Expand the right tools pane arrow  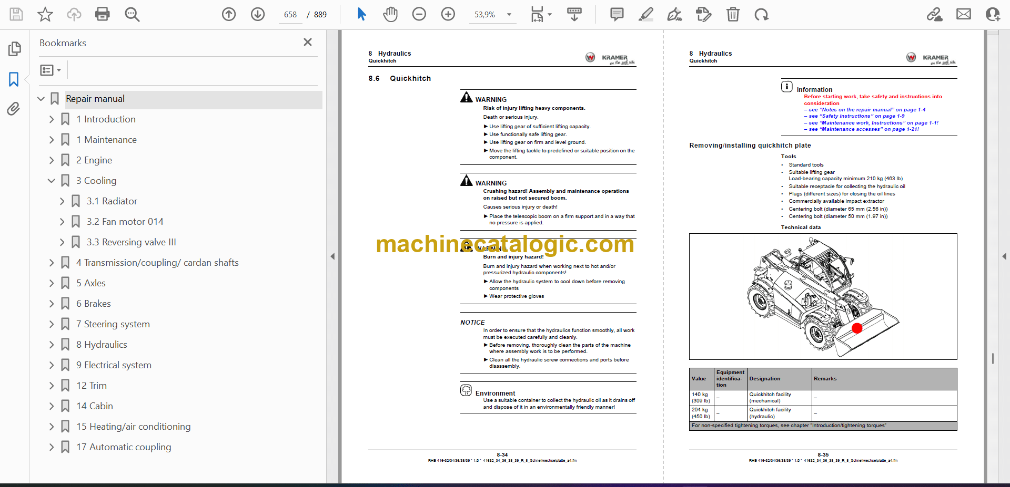tap(1004, 256)
